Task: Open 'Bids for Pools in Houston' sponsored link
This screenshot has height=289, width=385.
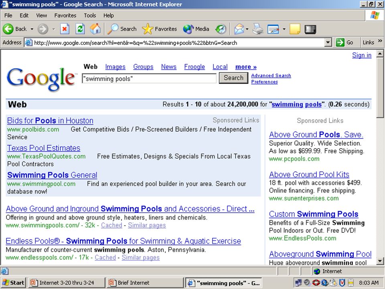Action: pos(50,121)
